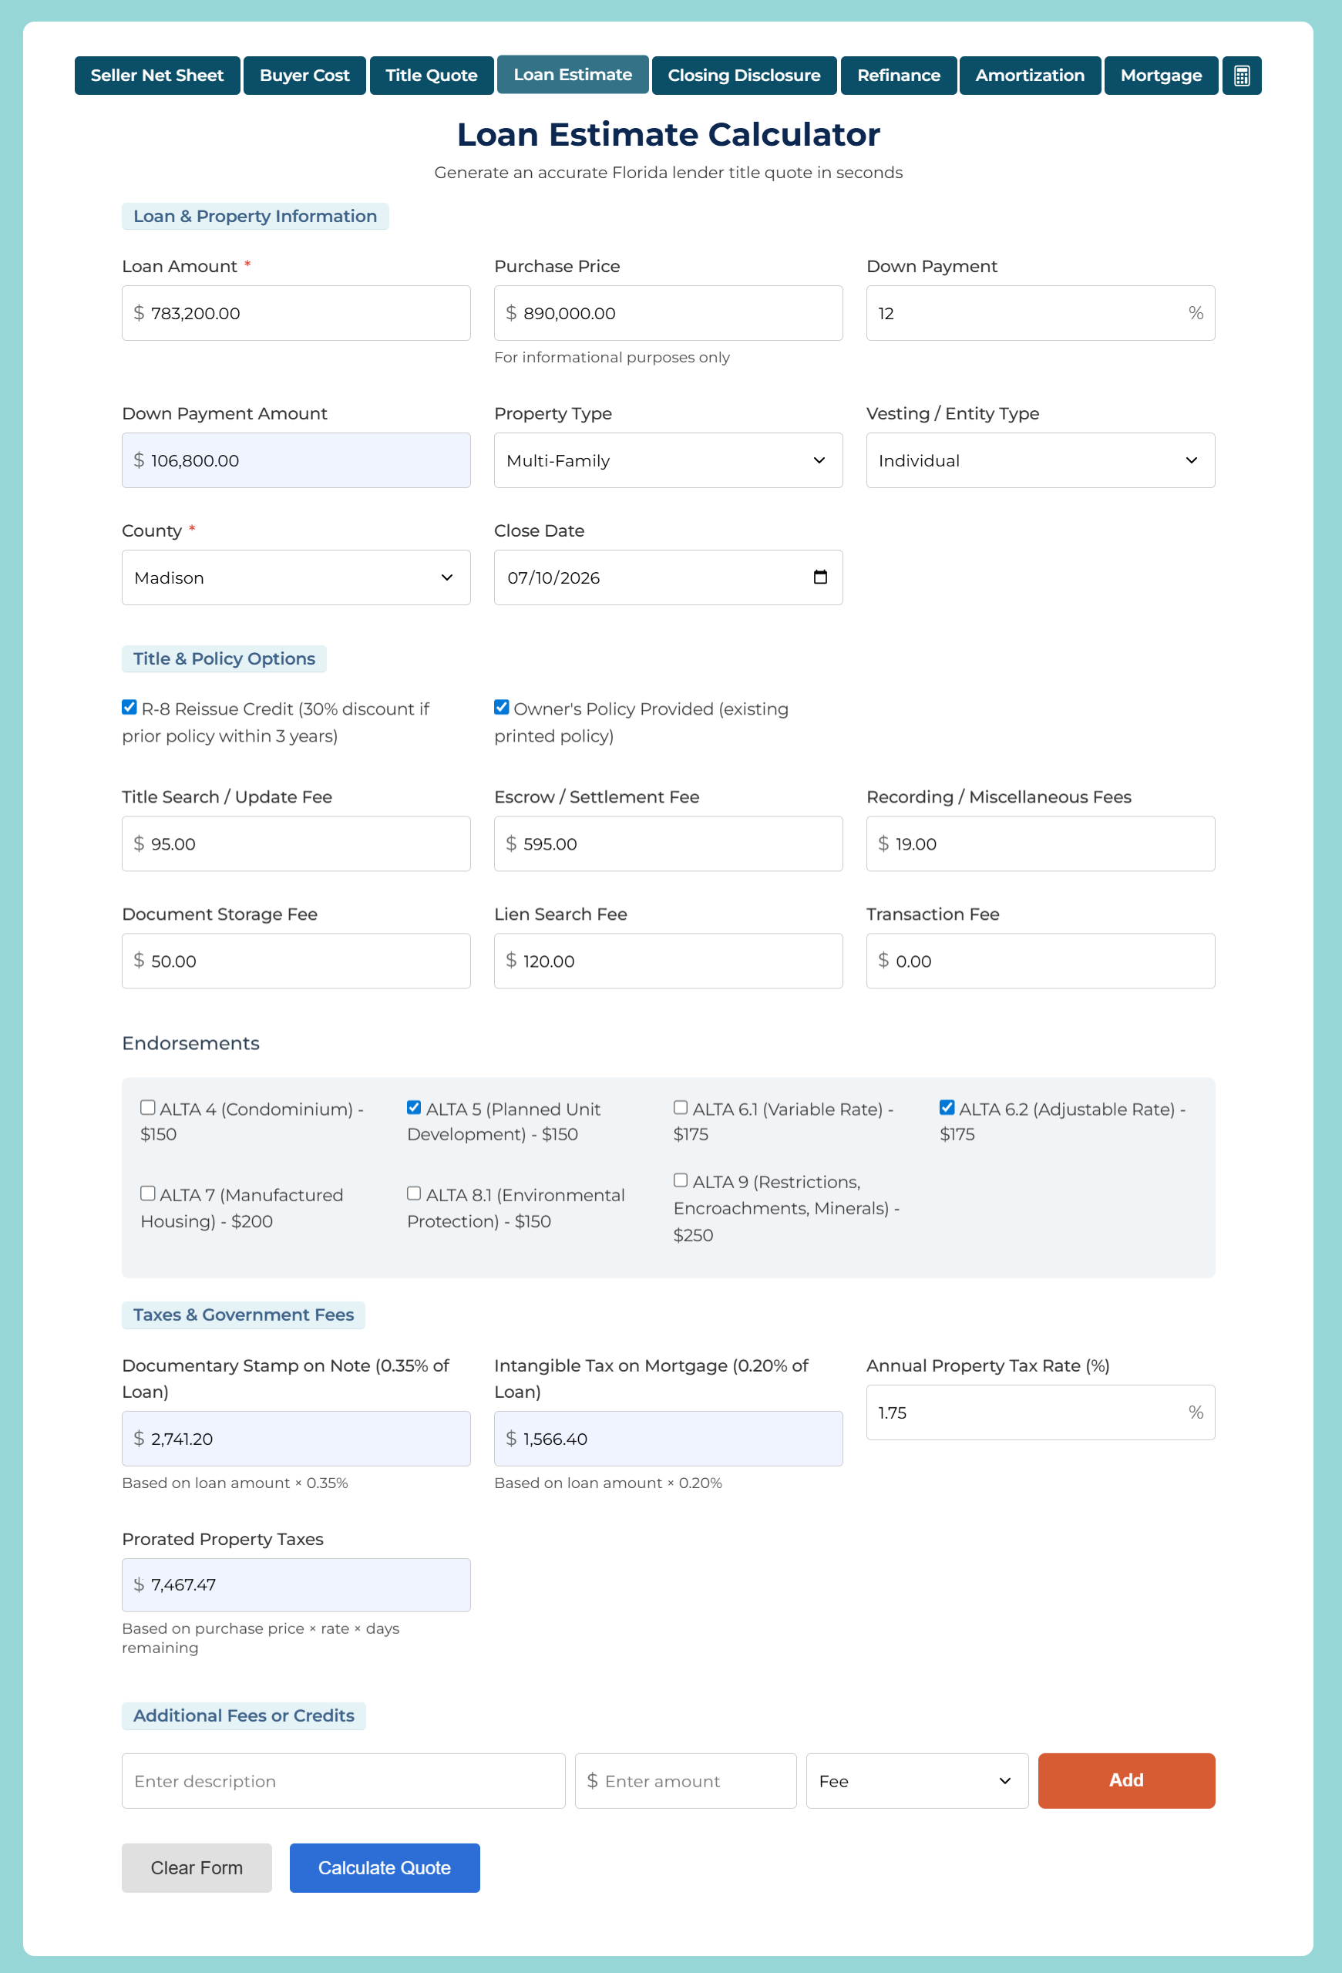
Task: Open the Amortization tab
Action: point(1030,76)
